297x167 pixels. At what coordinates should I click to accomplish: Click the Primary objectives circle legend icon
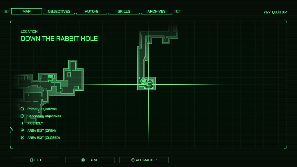[x=22, y=109]
